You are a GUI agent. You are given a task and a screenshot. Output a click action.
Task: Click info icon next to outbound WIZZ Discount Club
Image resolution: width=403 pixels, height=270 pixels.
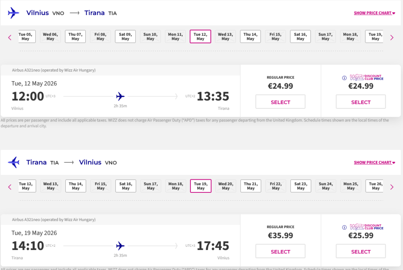[344, 78]
